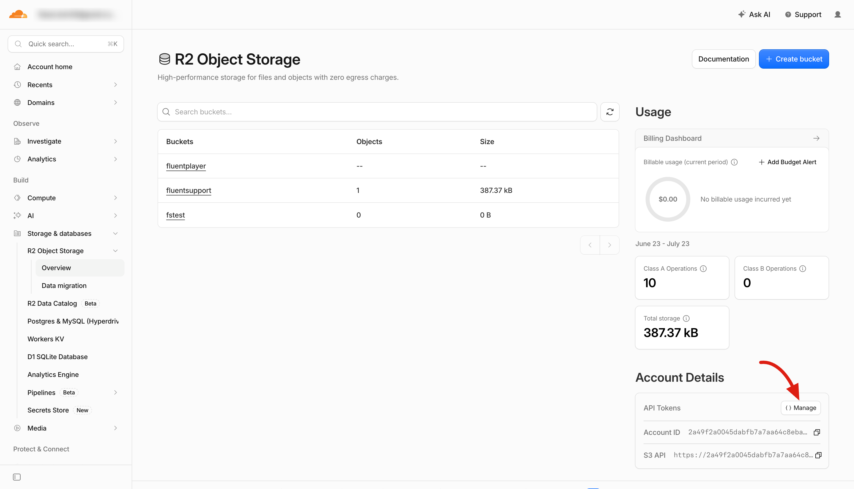Open R2 Data Catalog
The image size is (854, 489).
[x=52, y=304]
